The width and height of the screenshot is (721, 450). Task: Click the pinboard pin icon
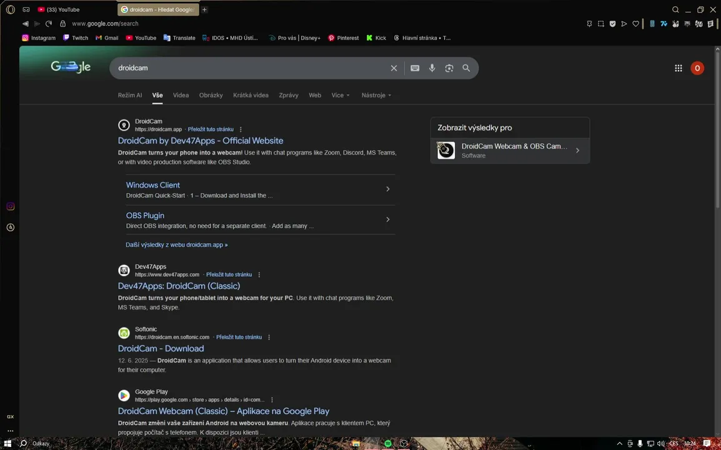click(589, 24)
